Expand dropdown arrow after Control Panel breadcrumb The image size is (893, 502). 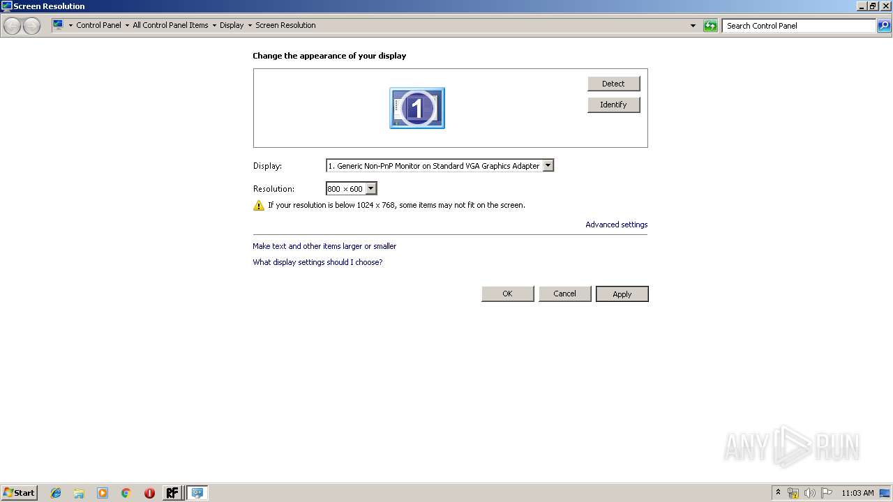(127, 26)
